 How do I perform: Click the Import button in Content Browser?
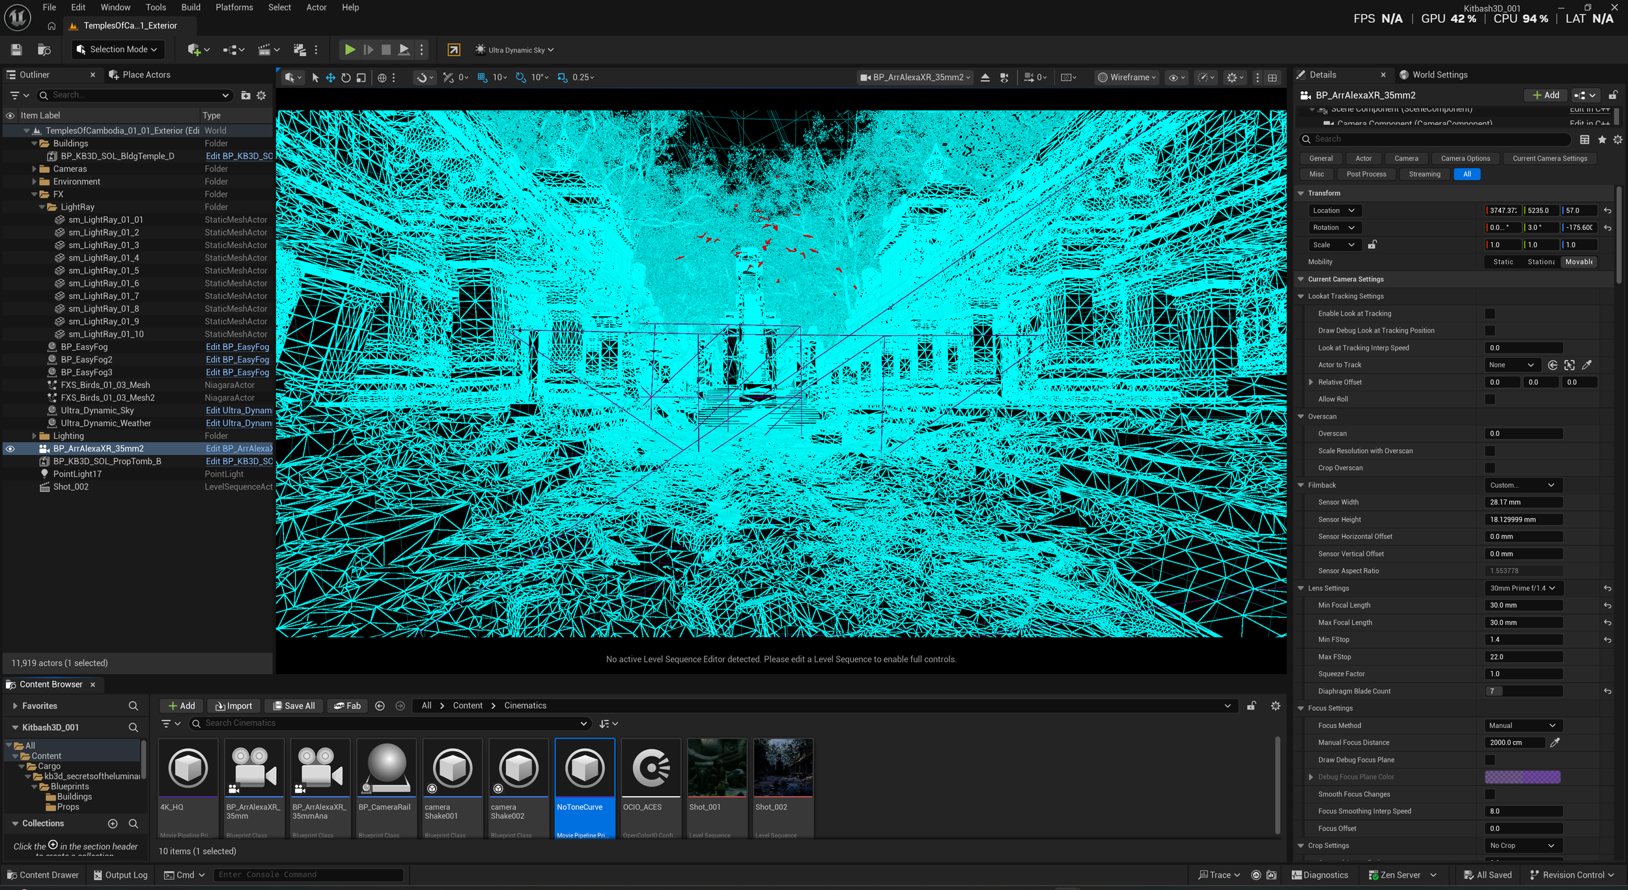pos(234,706)
